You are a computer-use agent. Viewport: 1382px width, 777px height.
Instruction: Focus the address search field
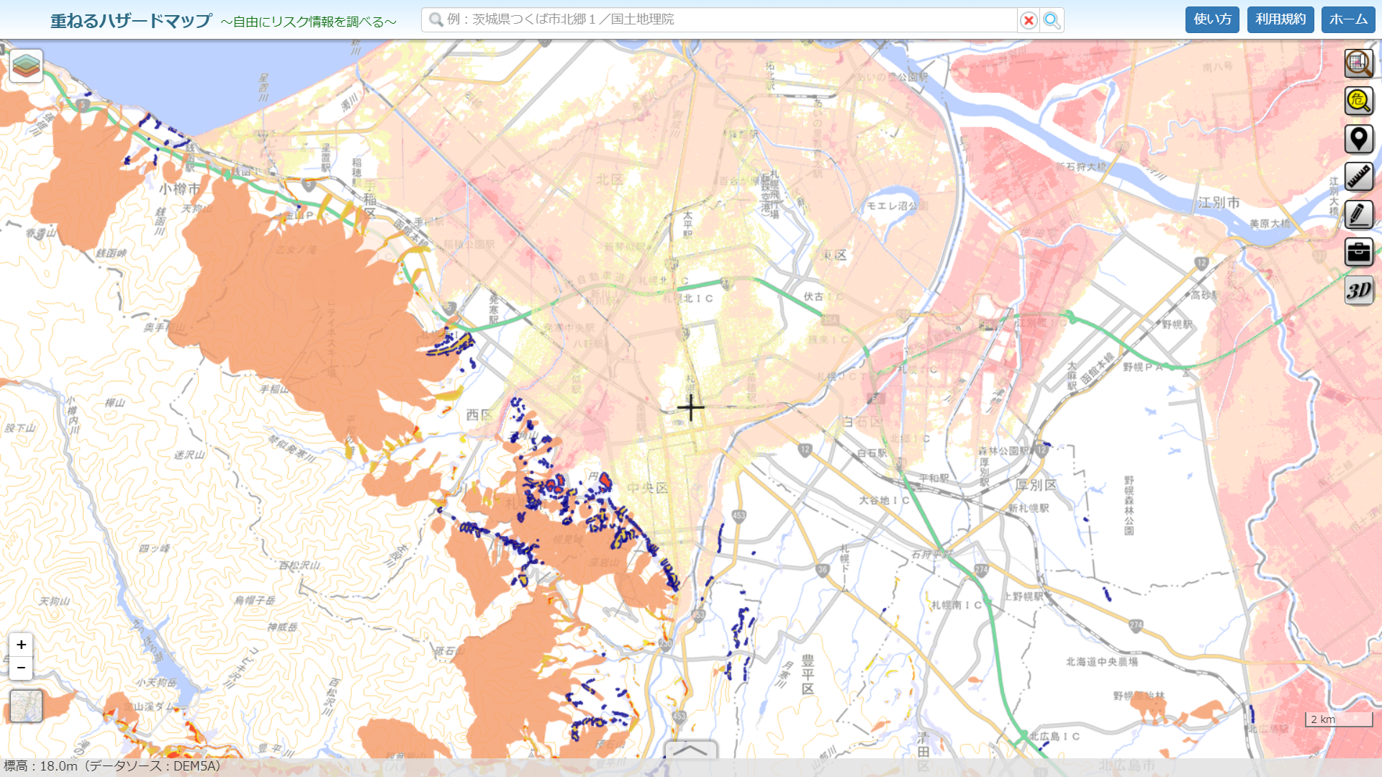click(x=720, y=20)
